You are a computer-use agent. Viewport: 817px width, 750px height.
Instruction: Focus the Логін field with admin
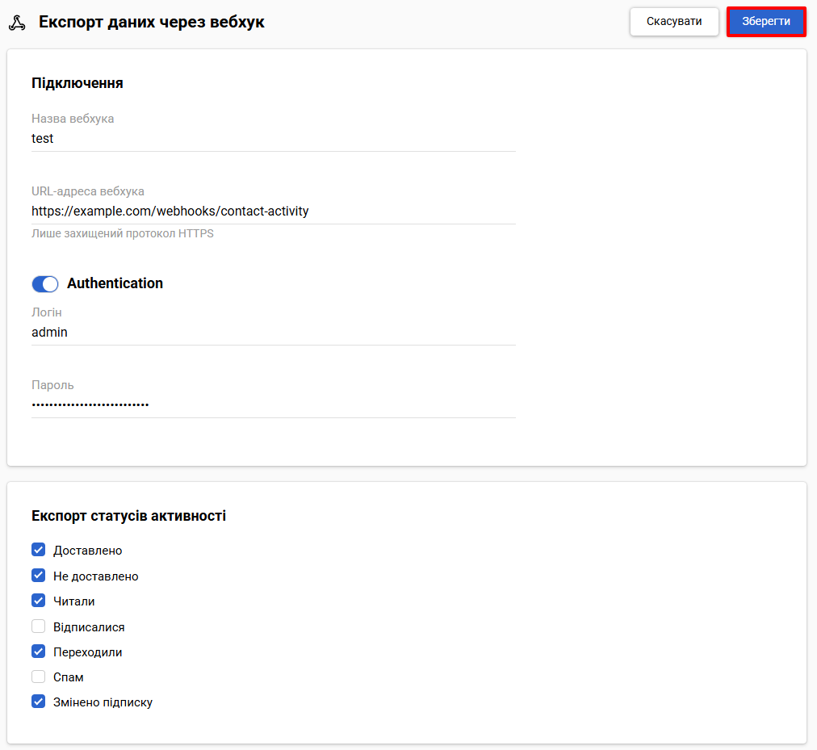click(x=274, y=332)
